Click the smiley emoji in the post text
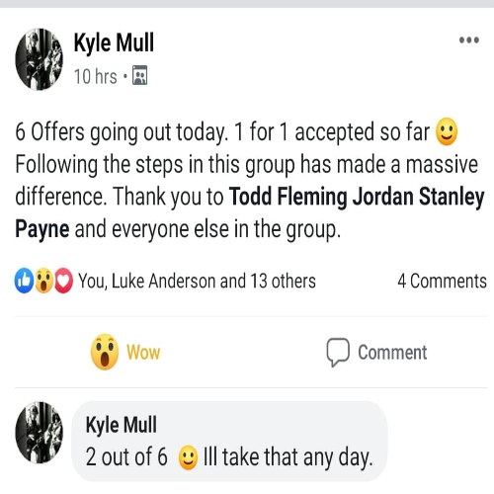 (447, 131)
